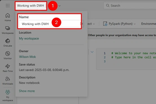Click the New notebook description text
This screenshot has width=156, height=104.
[29, 83]
